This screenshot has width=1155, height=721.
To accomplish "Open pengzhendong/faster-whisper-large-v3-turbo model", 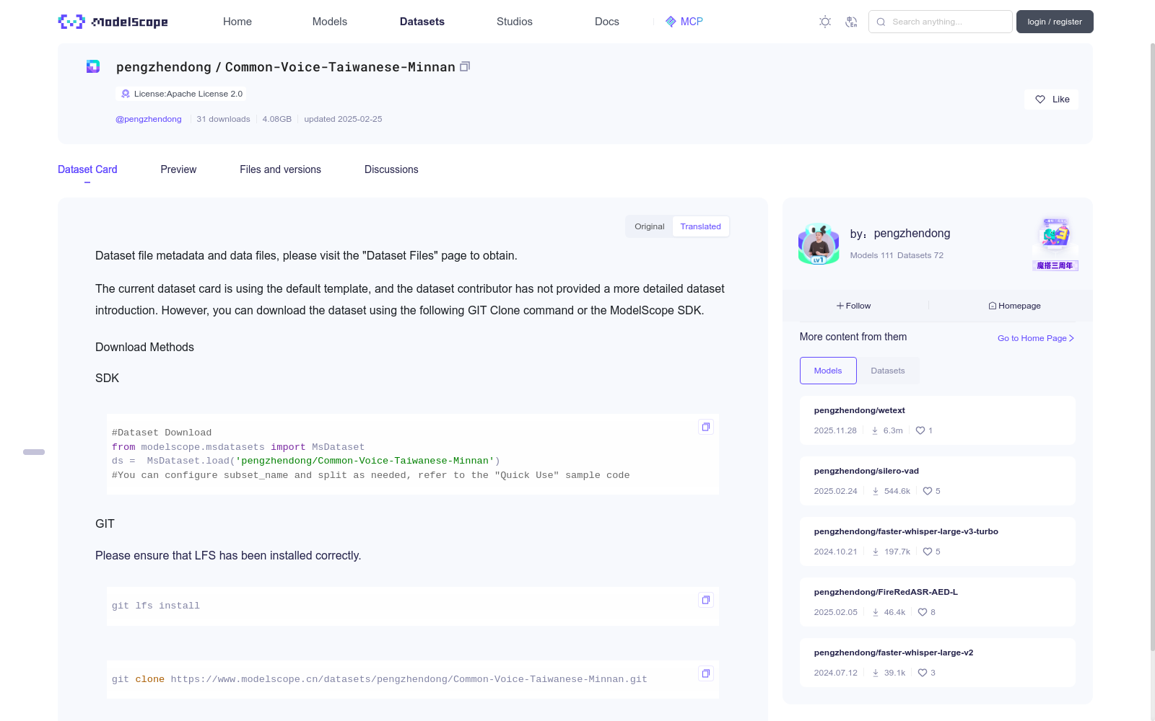I will [938, 541].
